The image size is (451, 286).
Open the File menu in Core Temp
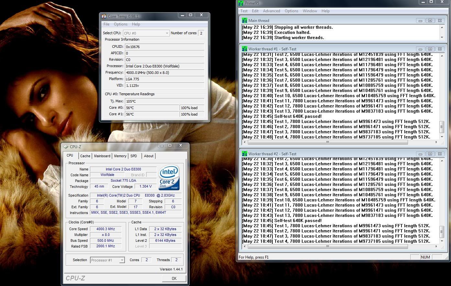(106, 24)
